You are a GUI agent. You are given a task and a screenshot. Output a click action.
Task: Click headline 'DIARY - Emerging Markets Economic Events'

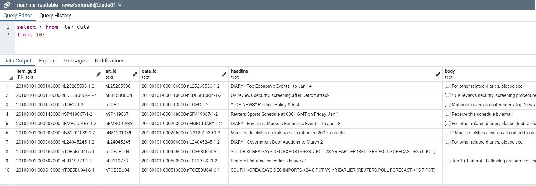click(335, 124)
